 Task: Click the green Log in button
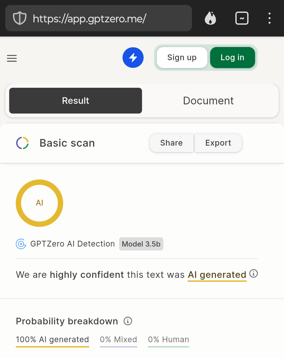(232, 58)
